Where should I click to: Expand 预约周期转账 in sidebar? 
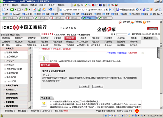point(4,98)
